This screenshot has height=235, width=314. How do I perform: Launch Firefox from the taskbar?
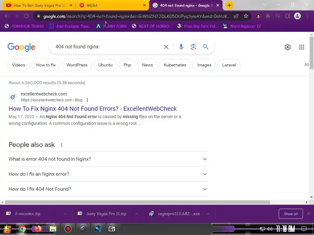(37, 229)
